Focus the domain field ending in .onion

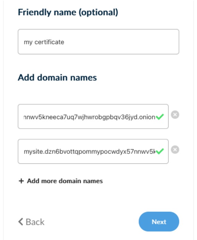click(x=90, y=117)
